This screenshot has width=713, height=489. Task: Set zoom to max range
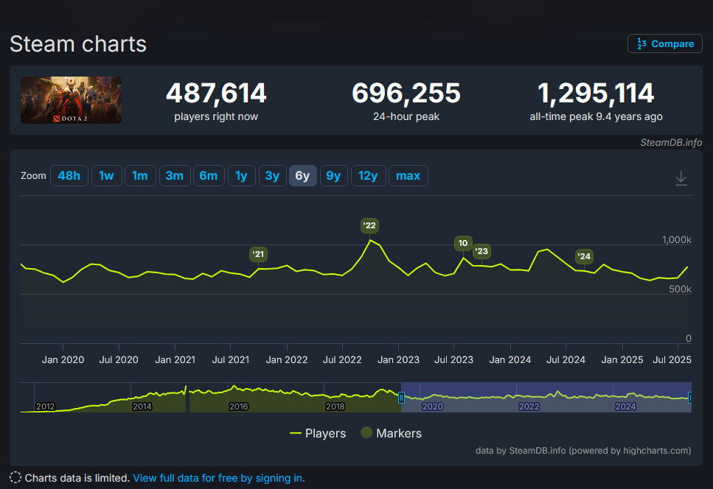[408, 176]
